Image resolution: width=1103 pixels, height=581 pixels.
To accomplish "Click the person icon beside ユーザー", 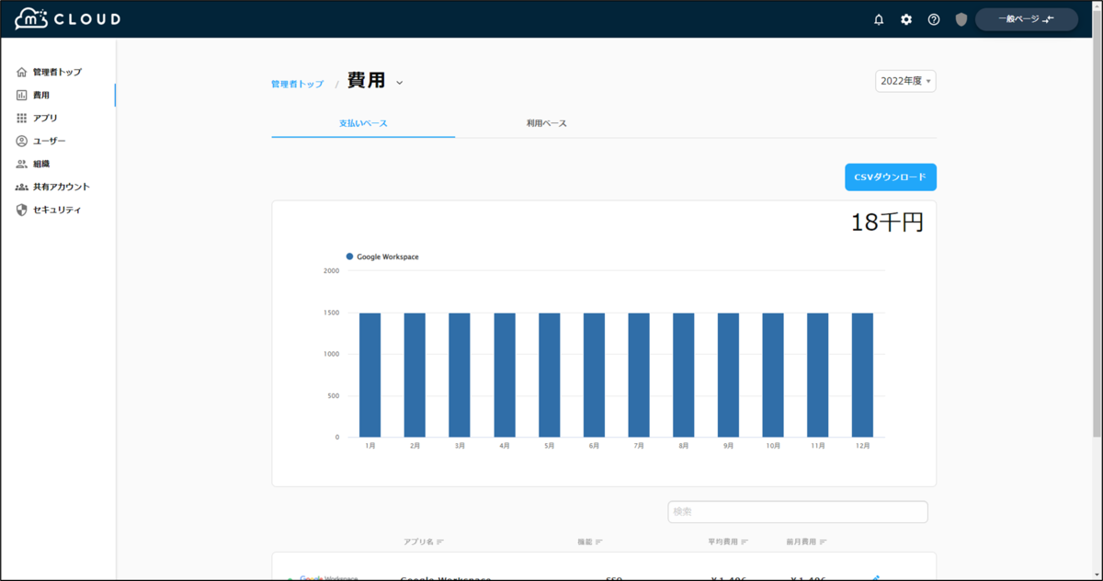I will [x=22, y=141].
